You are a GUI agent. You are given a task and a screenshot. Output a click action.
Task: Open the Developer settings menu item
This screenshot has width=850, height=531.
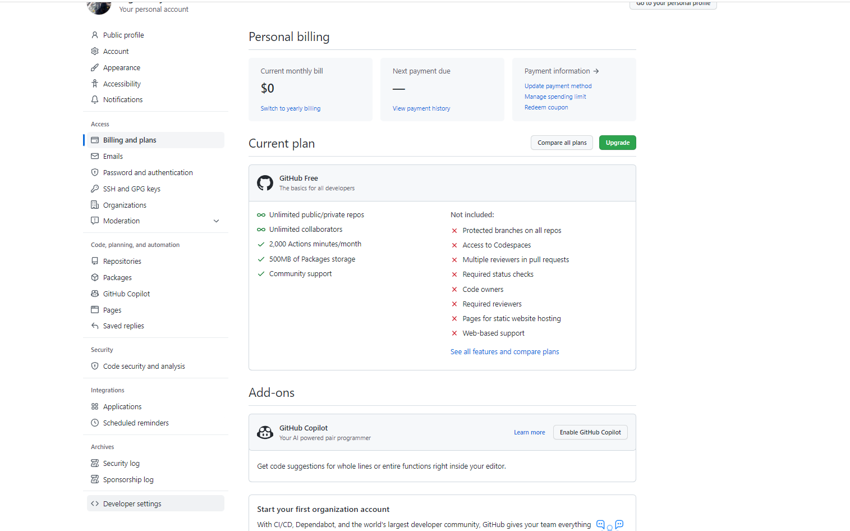[x=156, y=503]
